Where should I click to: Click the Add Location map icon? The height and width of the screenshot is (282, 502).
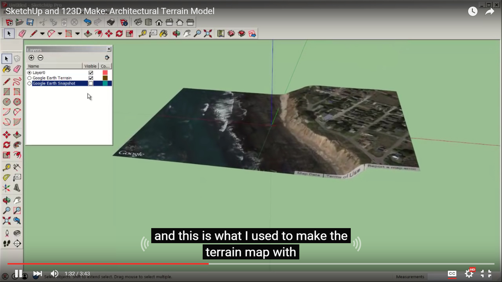pos(221,34)
